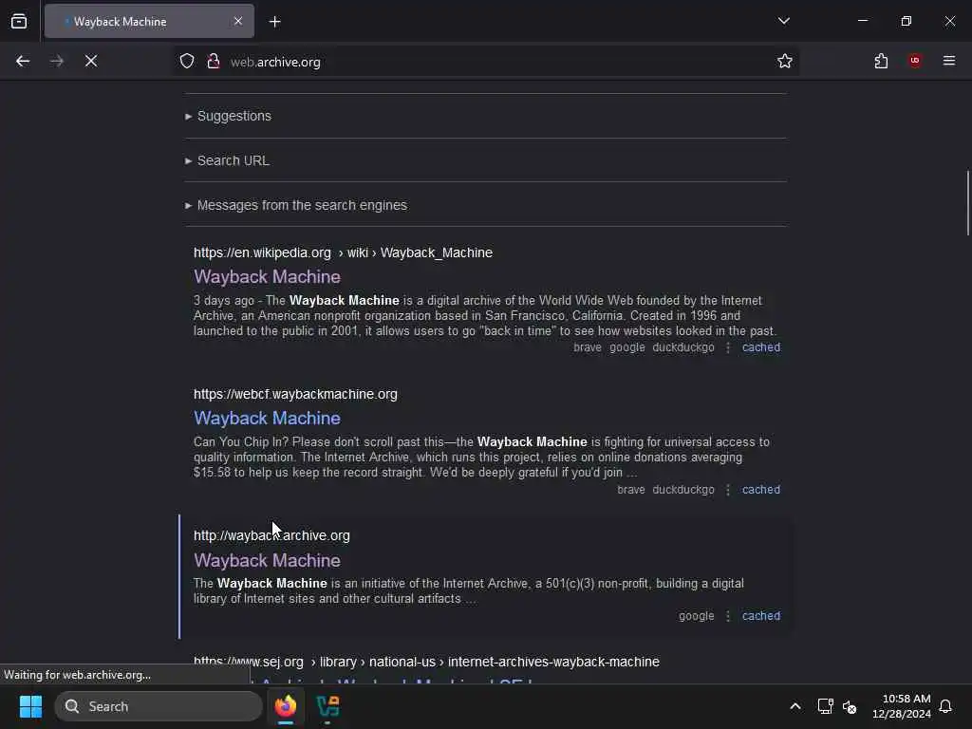Open Wikipedia's Wayback Machine result title
This screenshot has width=972, height=729.
pos(267,276)
